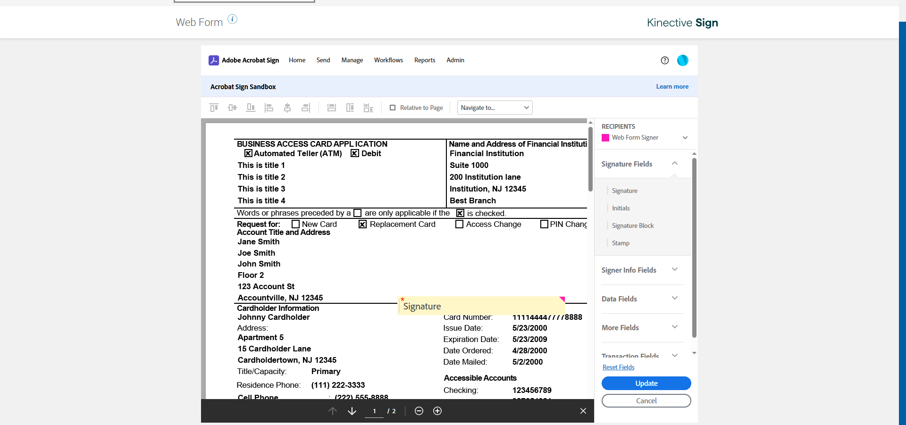
Task: Click the match width icon
Action: (x=332, y=108)
